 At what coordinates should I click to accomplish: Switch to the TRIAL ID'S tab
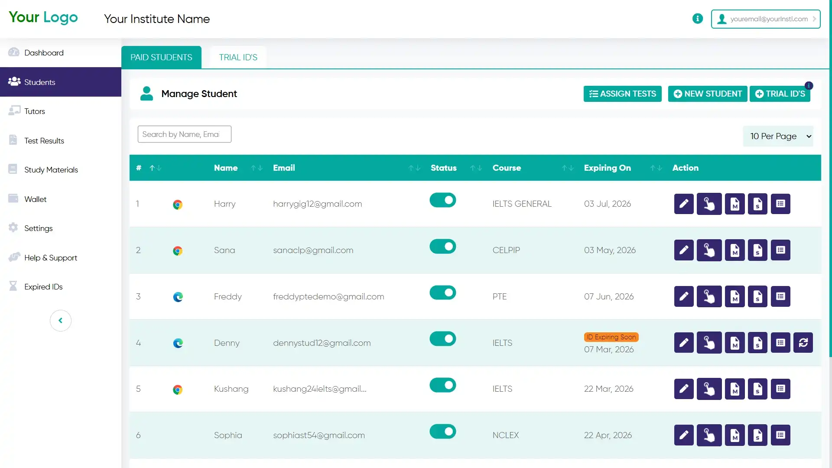pos(238,57)
